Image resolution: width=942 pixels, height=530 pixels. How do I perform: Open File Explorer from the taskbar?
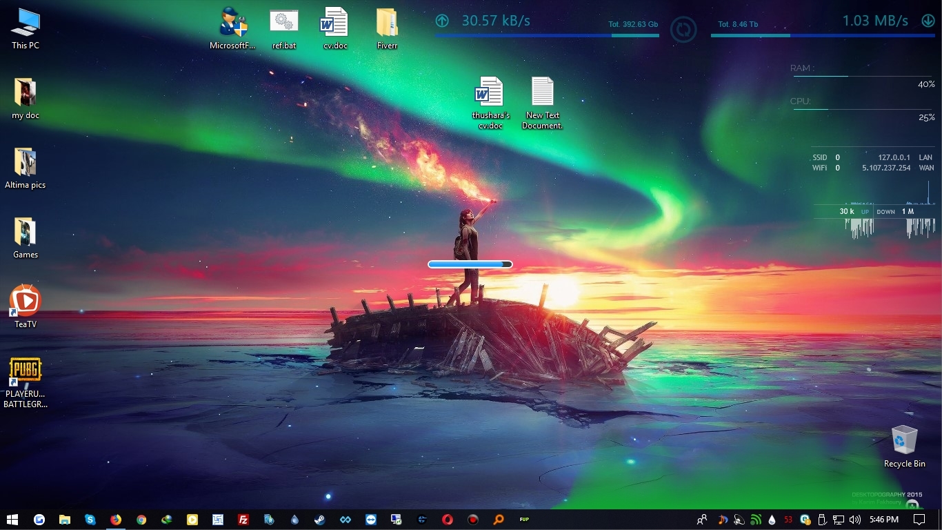pyautogui.click(x=65, y=520)
